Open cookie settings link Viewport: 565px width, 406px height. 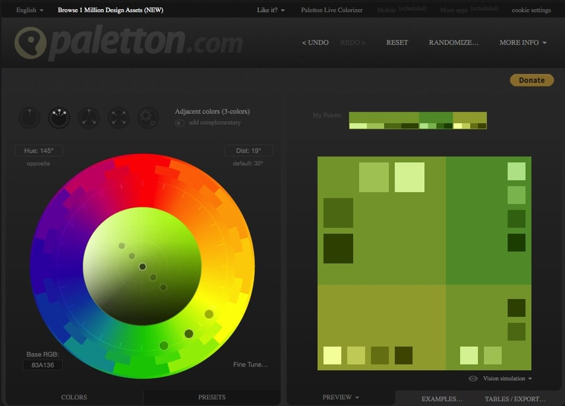531,10
